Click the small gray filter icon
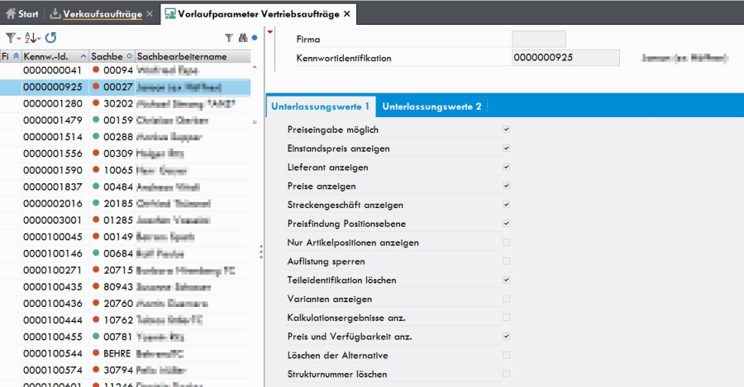This screenshot has width=744, height=387. pos(229,38)
